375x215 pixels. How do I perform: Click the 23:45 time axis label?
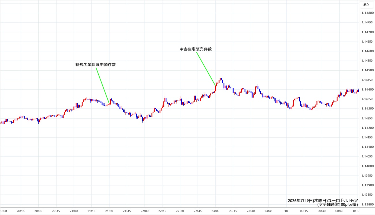tap(269, 211)
